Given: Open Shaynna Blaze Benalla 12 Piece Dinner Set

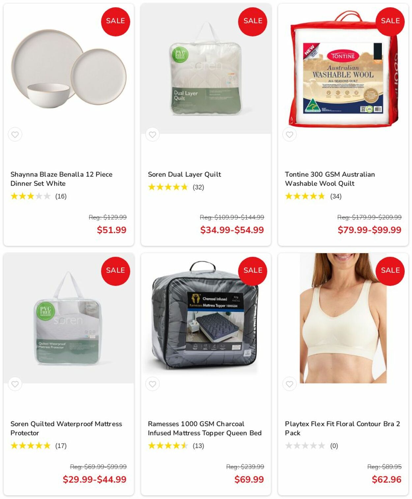Looking at the screenshot, I should [61, 179].
